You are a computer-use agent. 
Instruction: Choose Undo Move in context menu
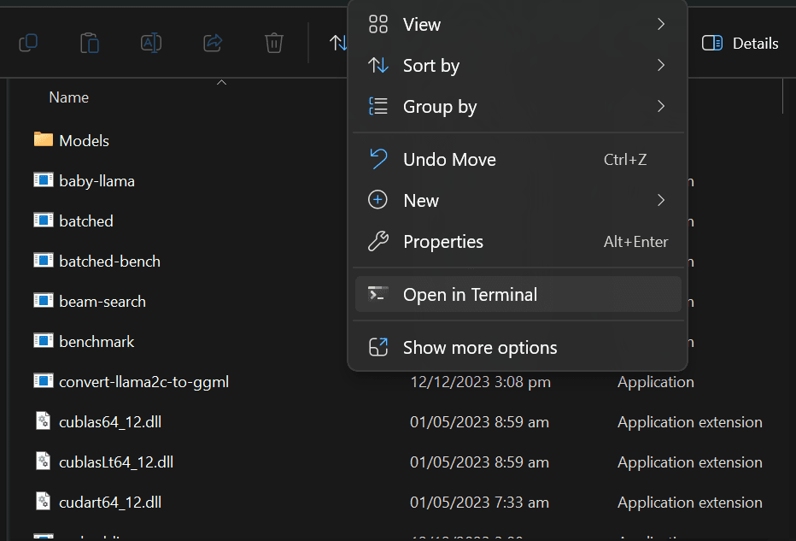(x=518, y=160)
